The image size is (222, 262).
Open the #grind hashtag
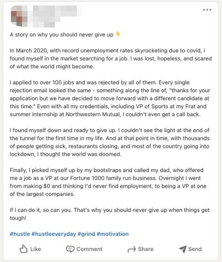click(x=87, y=234)
